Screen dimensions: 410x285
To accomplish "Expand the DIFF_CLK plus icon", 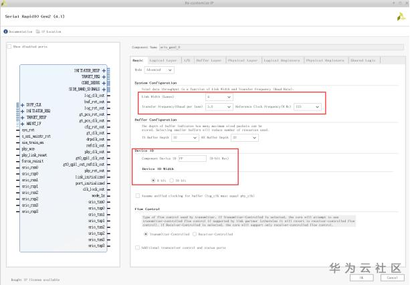I will (23, 105).
